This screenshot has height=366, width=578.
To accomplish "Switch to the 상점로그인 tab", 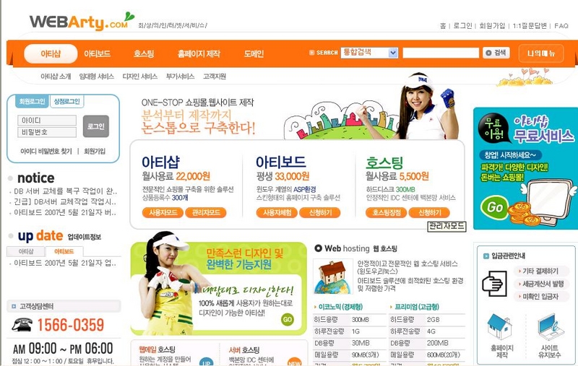I will pyautogui.click(x=66, y=102).
